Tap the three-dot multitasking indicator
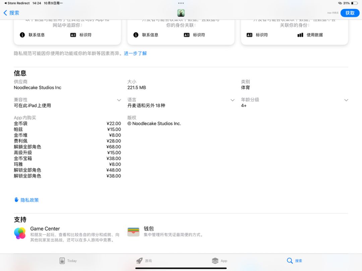This screenshot has width=362, height=271. point(181,3)
